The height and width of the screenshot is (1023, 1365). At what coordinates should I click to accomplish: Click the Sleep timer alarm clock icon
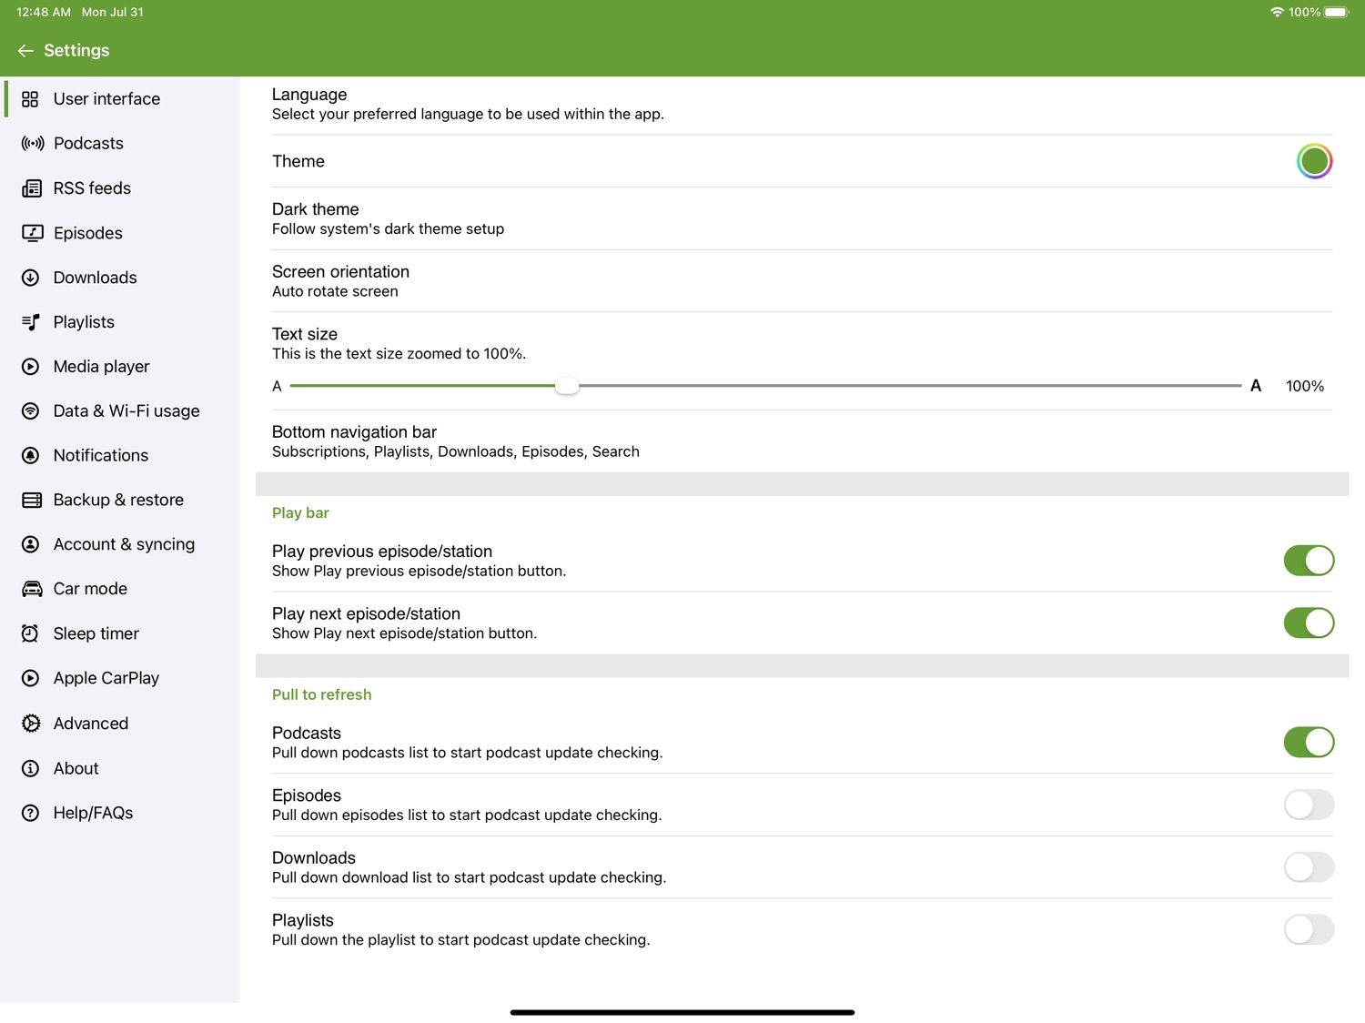[31, 633]
